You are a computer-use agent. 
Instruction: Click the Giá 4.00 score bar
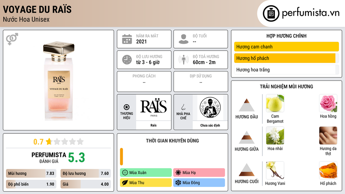click(x=86, y=184)
